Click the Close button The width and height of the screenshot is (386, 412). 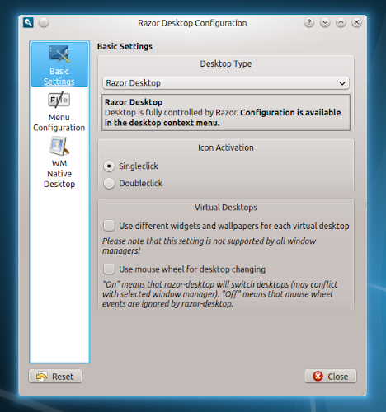(331, 377)
